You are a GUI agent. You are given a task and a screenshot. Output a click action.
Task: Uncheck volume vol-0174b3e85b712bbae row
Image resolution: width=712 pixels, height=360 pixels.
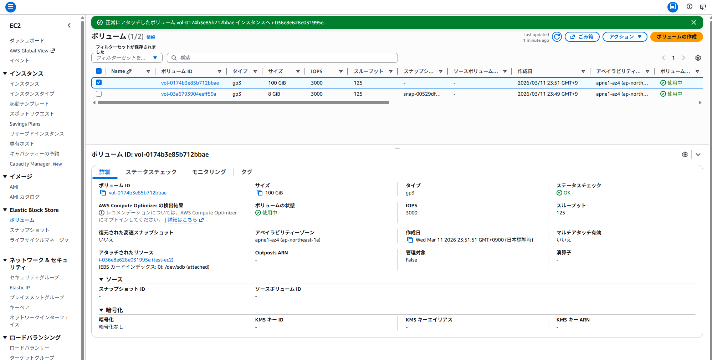99,82
